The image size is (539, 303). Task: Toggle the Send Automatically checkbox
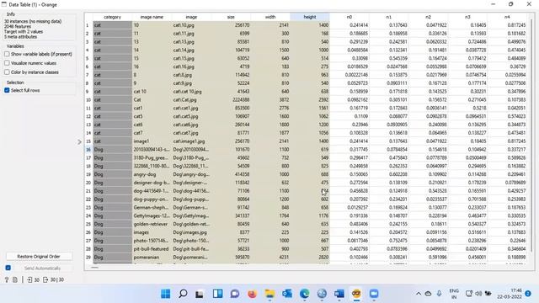click(x=8, y=268)
